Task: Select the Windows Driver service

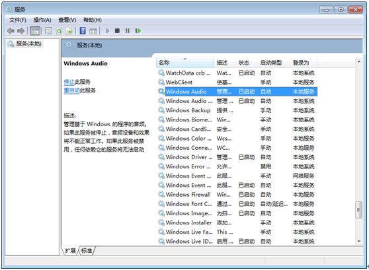Action: pyautogui.click(x=237, y=157)
